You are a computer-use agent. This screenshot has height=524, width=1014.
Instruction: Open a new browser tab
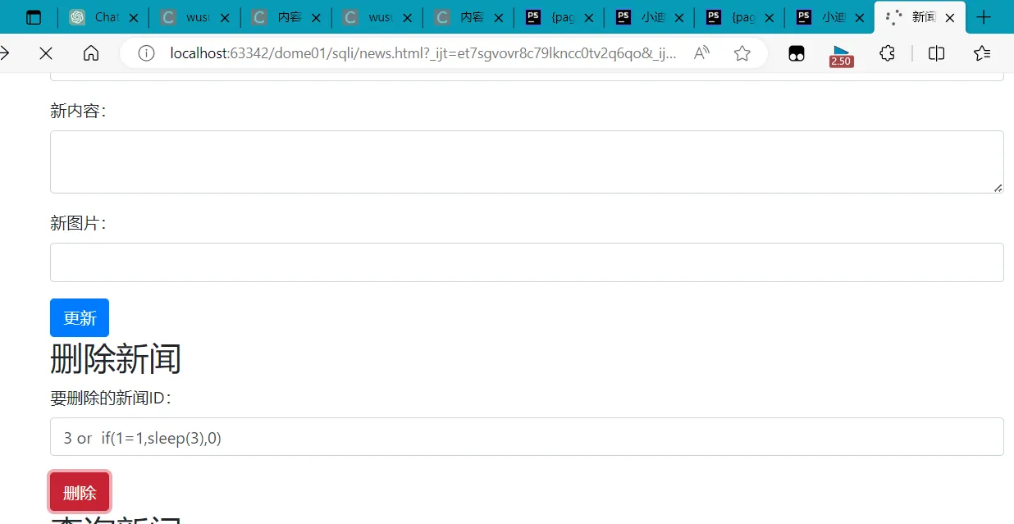[x=984, y=17]
